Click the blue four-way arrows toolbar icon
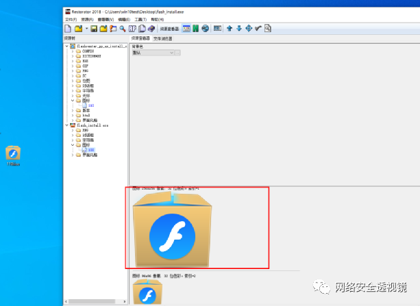The width and height of the screenshot is (420, 306). pyautogui.click(x=249, y=28)
